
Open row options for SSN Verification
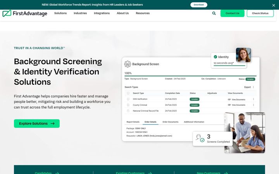[253, 99]
